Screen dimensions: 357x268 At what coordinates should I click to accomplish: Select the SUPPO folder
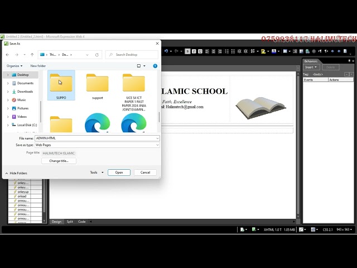tap(61, 85)
